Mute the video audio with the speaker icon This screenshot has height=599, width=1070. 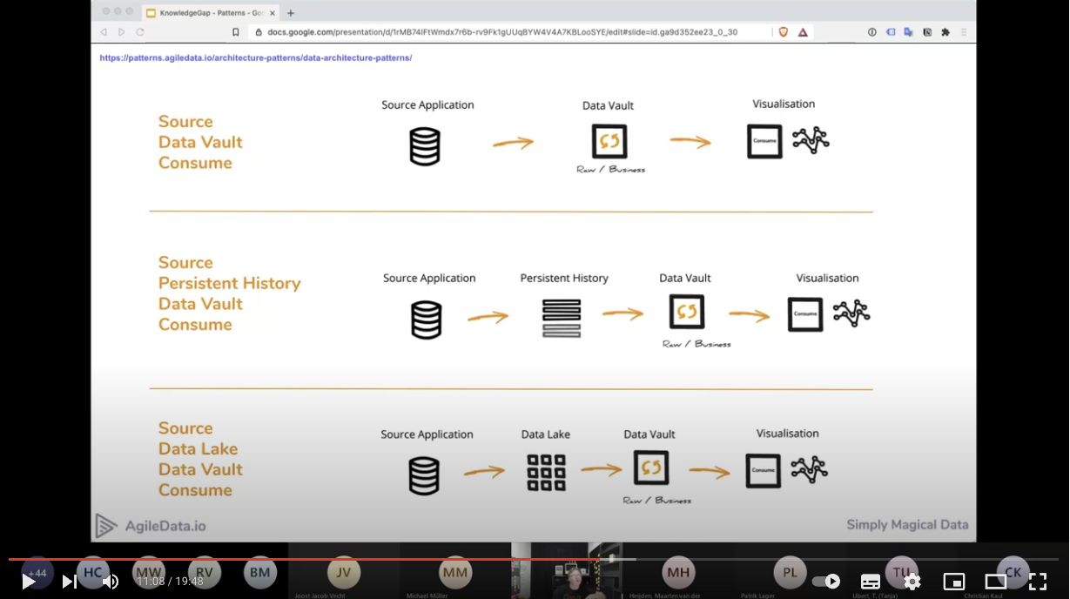[109, 582]
